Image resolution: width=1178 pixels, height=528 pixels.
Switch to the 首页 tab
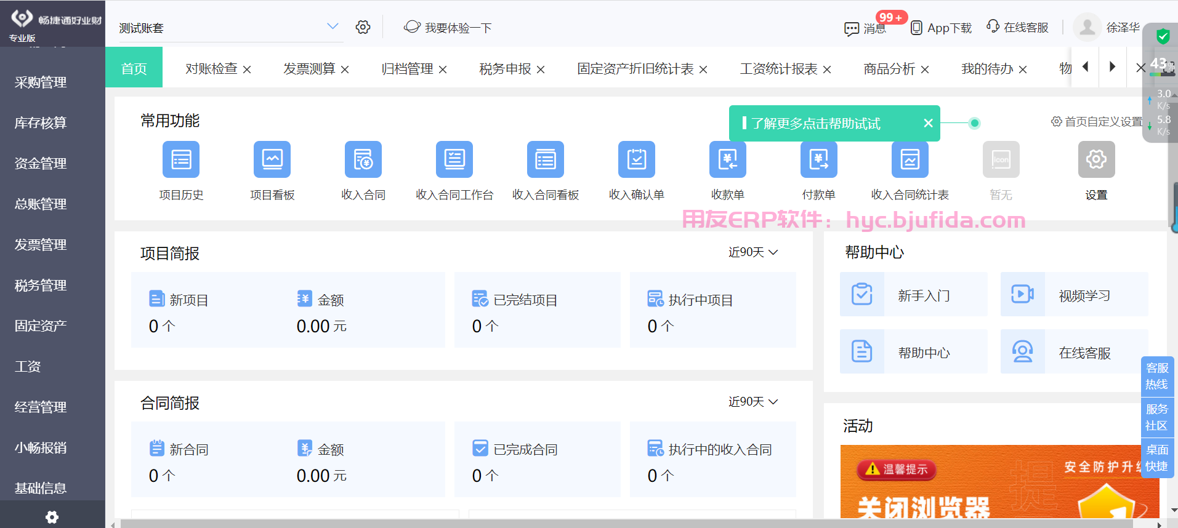tap(134, 68)
